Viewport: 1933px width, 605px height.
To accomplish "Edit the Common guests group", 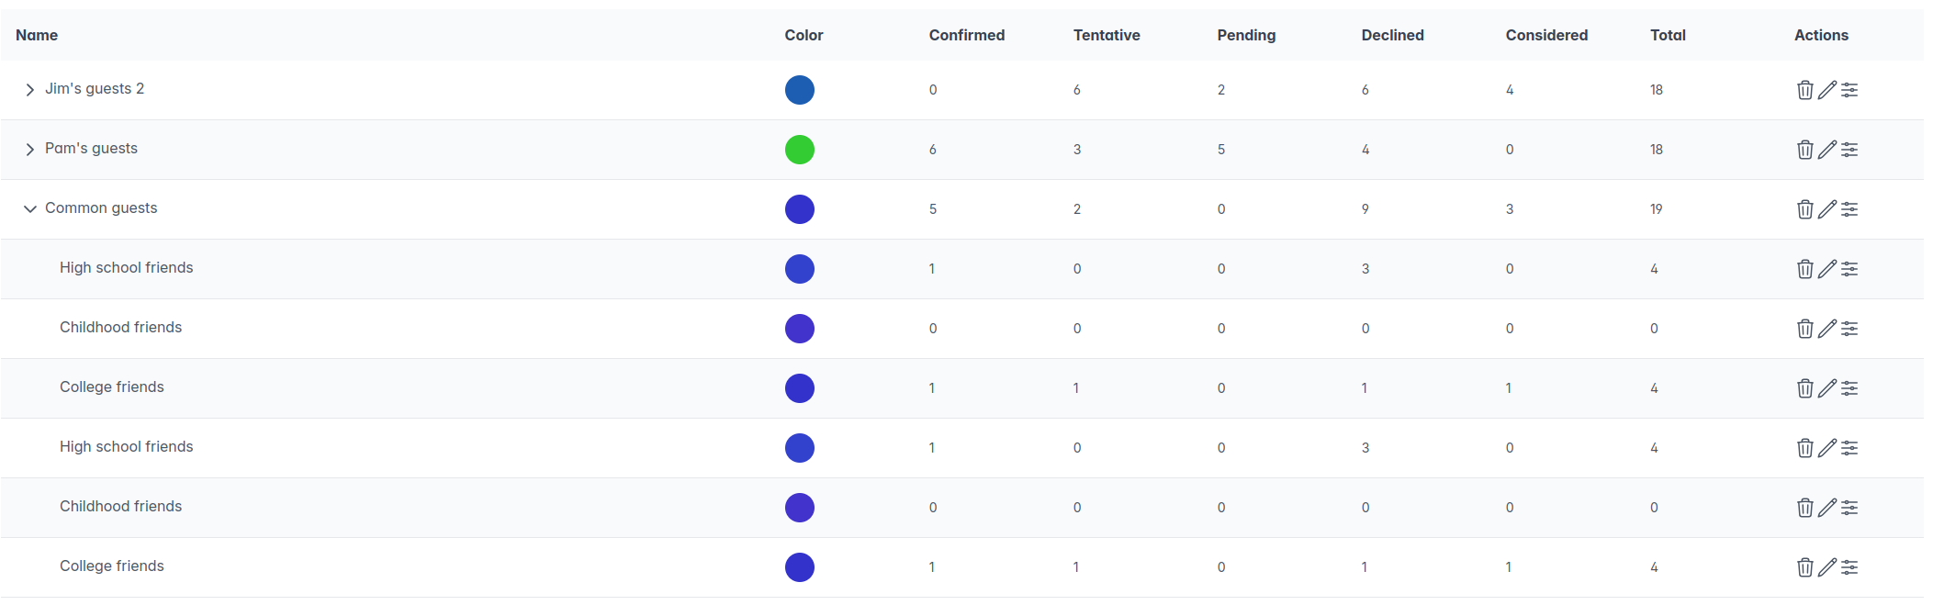I will 1827,209.
